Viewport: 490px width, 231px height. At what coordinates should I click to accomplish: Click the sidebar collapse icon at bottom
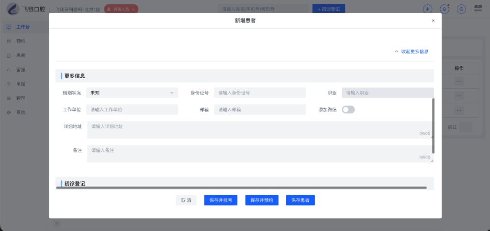(57, 223)
